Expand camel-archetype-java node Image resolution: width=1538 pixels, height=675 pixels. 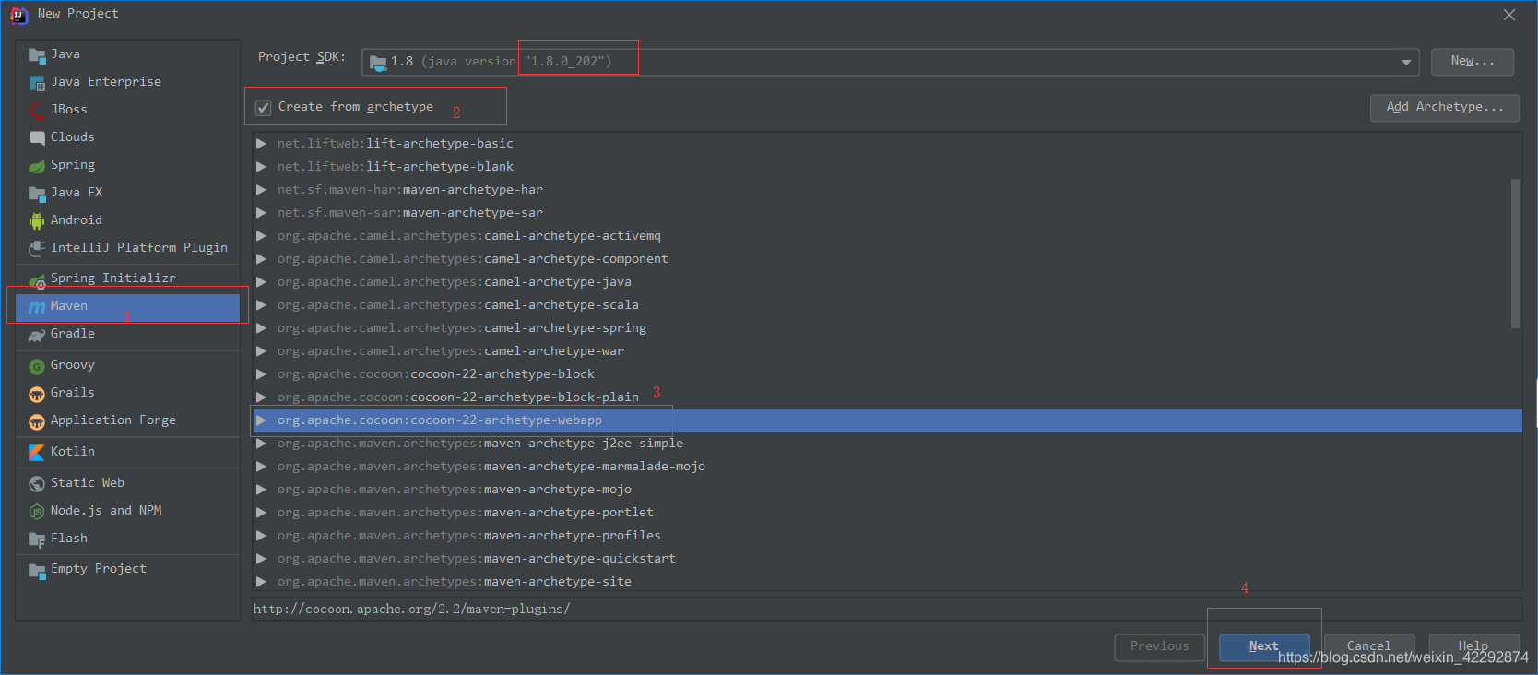pos(261,282)
